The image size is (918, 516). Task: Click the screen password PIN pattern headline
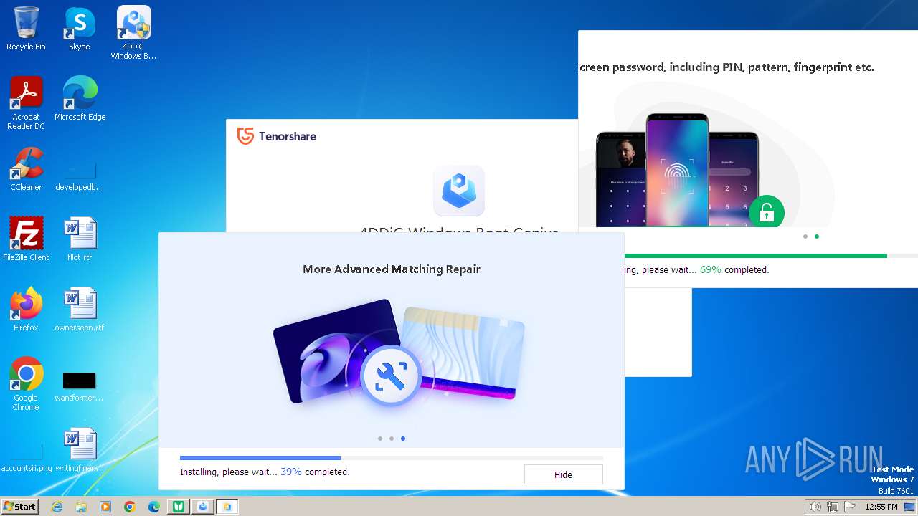click(x=726, y=67)
